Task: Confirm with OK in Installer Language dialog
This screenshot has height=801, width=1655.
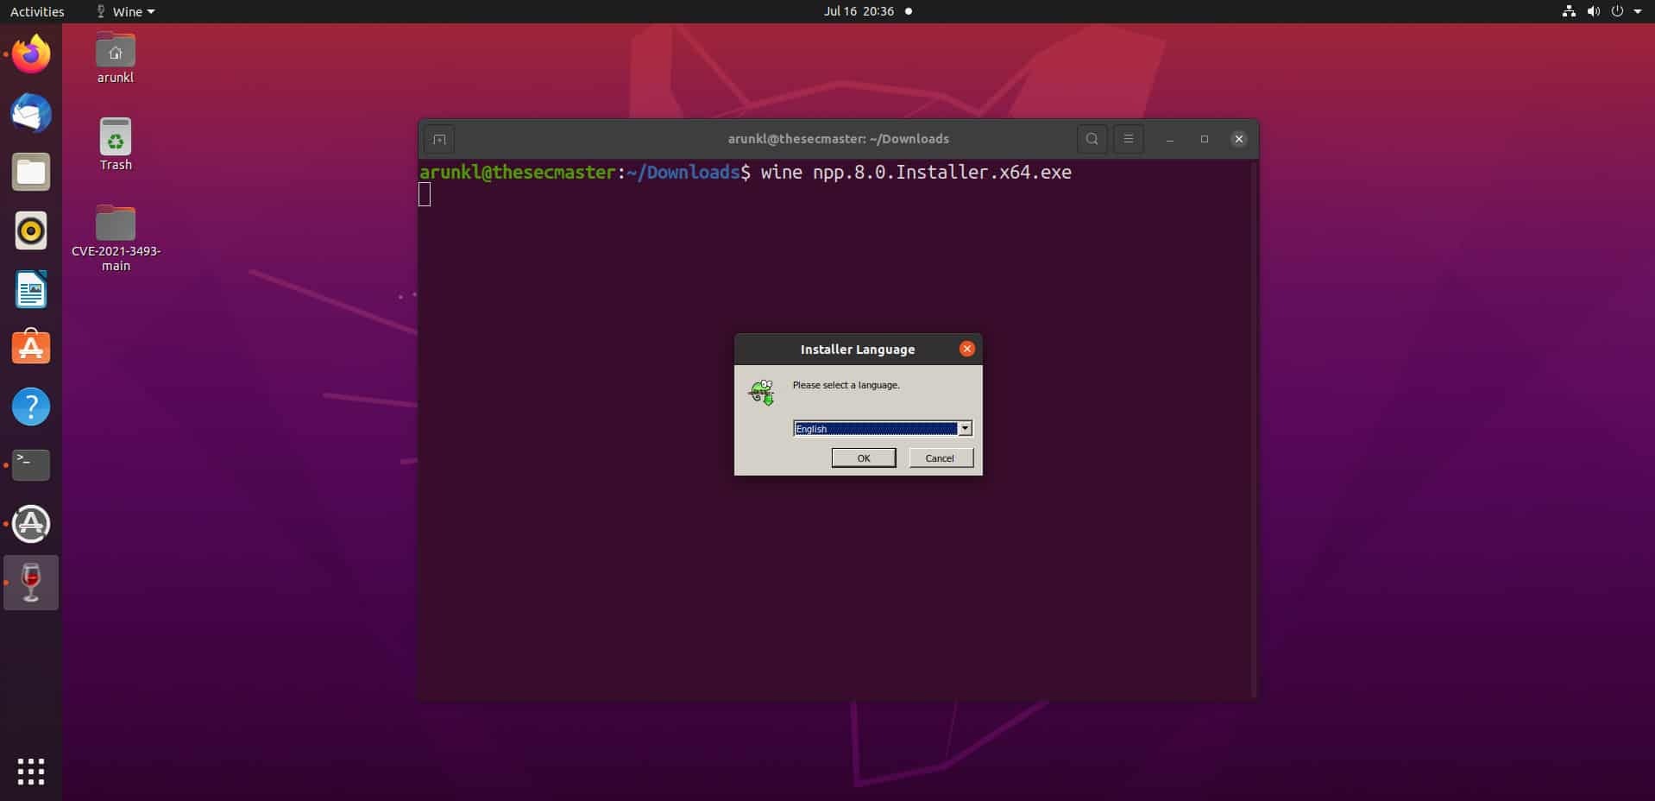Action: click(x=864, y=458)
